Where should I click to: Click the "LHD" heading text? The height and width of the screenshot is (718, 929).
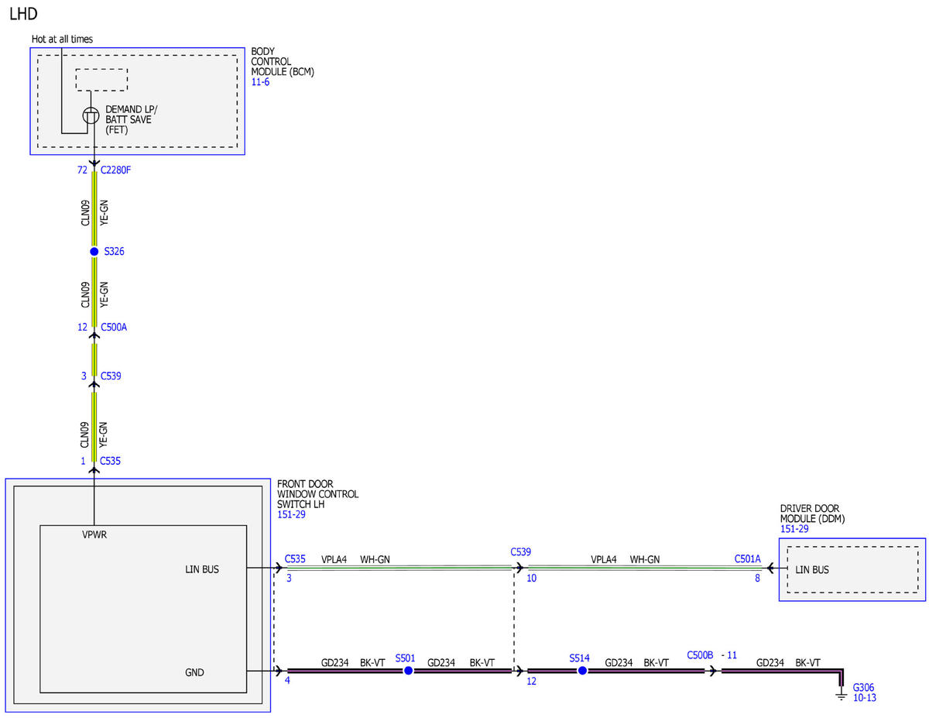[x=23, y=13]
